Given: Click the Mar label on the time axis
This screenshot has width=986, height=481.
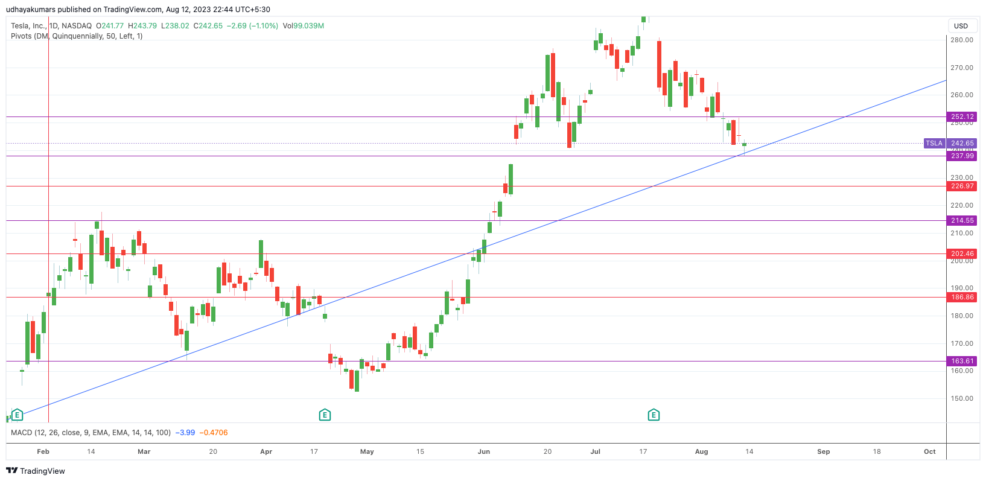Looking at the screenshot, I should pyautogui.click(x=144, y=451).
